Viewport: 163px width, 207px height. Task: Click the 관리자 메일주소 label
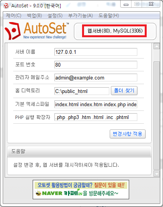coord(32,77)
